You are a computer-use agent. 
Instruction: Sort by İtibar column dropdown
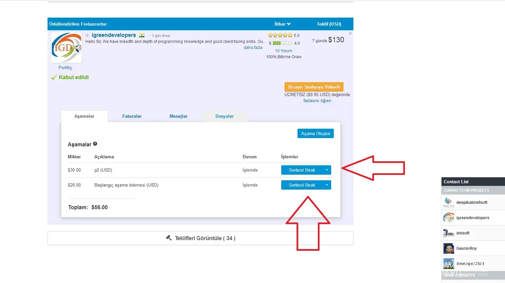tap(283, 24)
